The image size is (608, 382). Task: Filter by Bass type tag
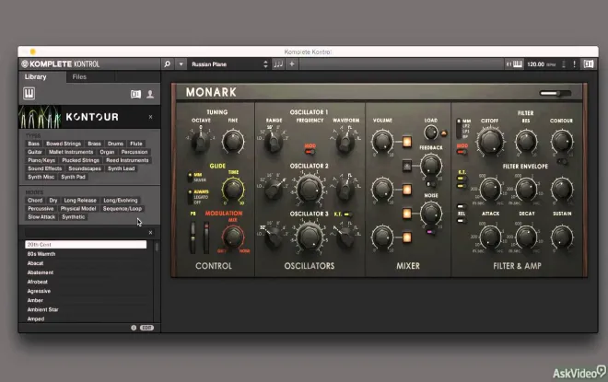[33, 144]
